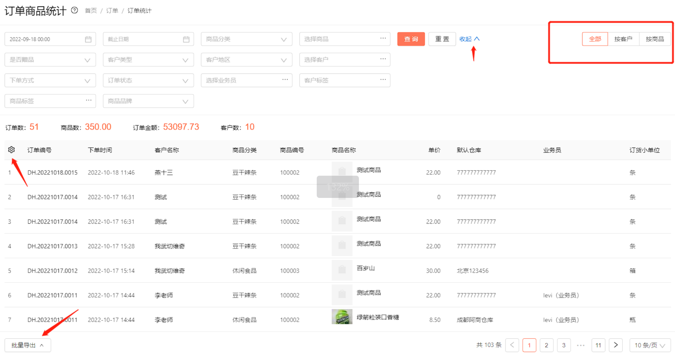
Task: Click 订单编号 column header
Action: pyautogui.click(x=39, y=150)
